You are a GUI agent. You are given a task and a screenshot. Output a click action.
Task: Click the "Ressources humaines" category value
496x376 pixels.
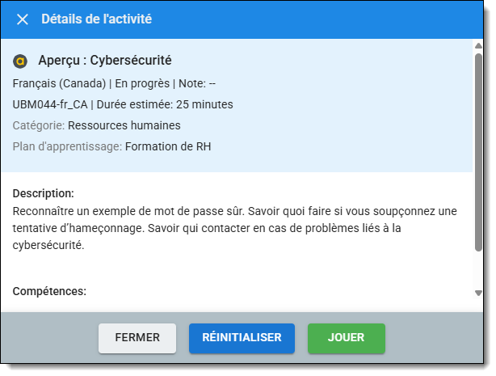pos(124,125)
